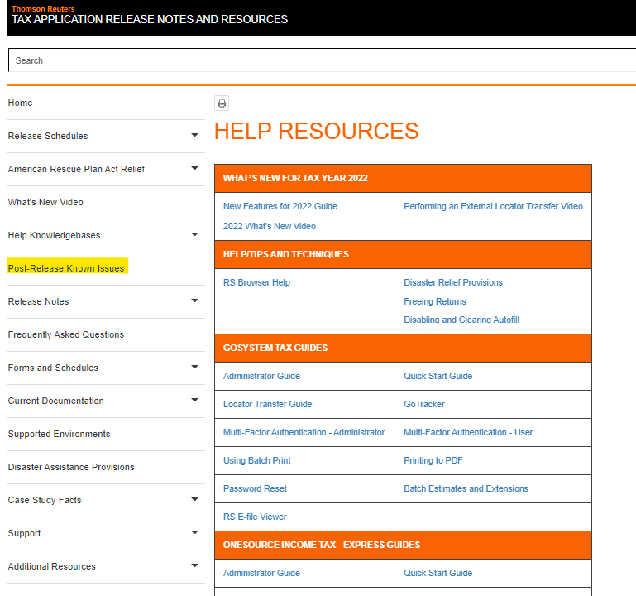This screenshot has width=636, height=596.
Task: Click ONESOURCE Income Tax - Express Guides header
Action: coord(322,545)
